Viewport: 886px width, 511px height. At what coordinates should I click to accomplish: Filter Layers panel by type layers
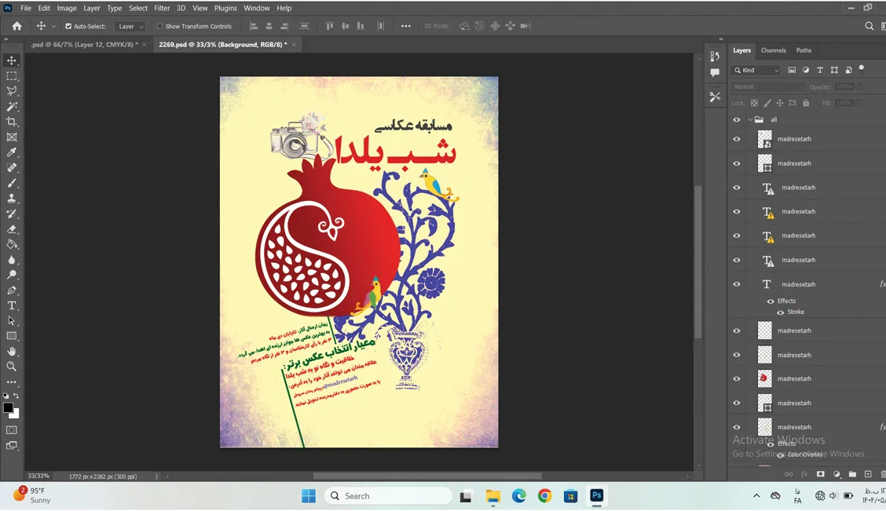820,70
